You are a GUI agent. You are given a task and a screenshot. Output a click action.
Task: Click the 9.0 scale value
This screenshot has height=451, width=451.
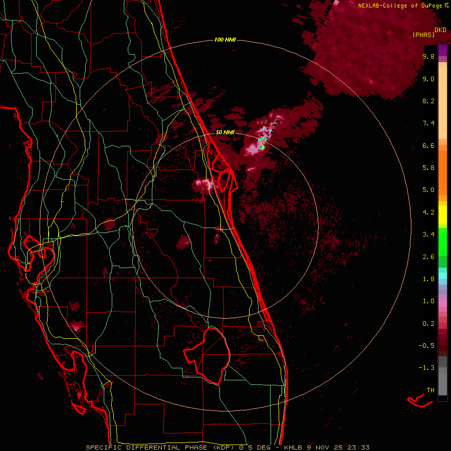point(428,79)
